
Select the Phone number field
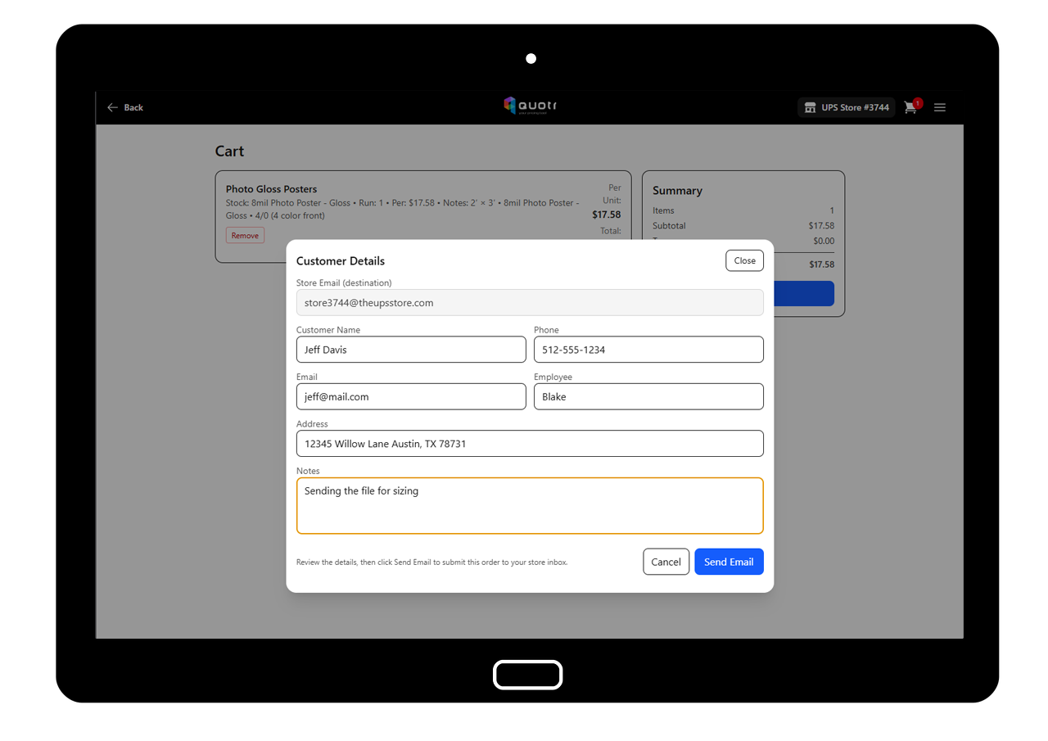[x=648, y=350]
